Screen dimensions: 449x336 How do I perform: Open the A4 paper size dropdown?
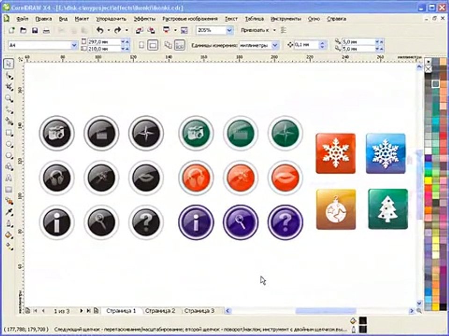[x=74, y=45]
